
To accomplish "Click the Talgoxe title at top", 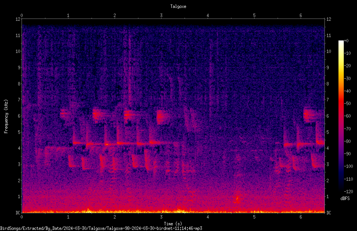I will (178, 6).
